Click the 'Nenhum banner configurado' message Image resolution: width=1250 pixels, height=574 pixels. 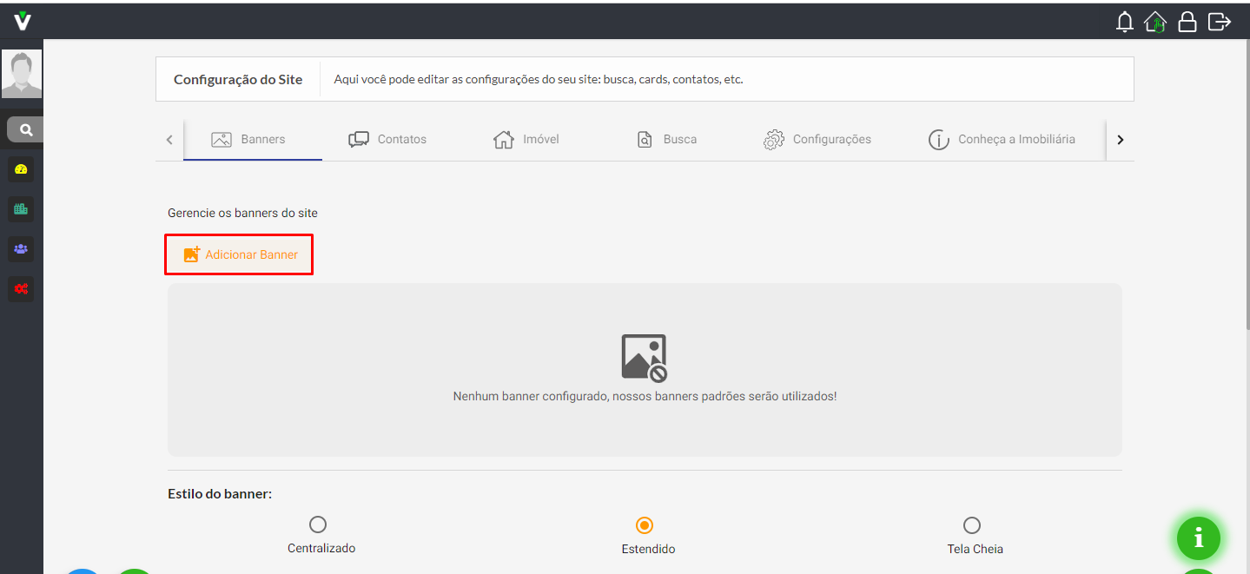(645, 396)
